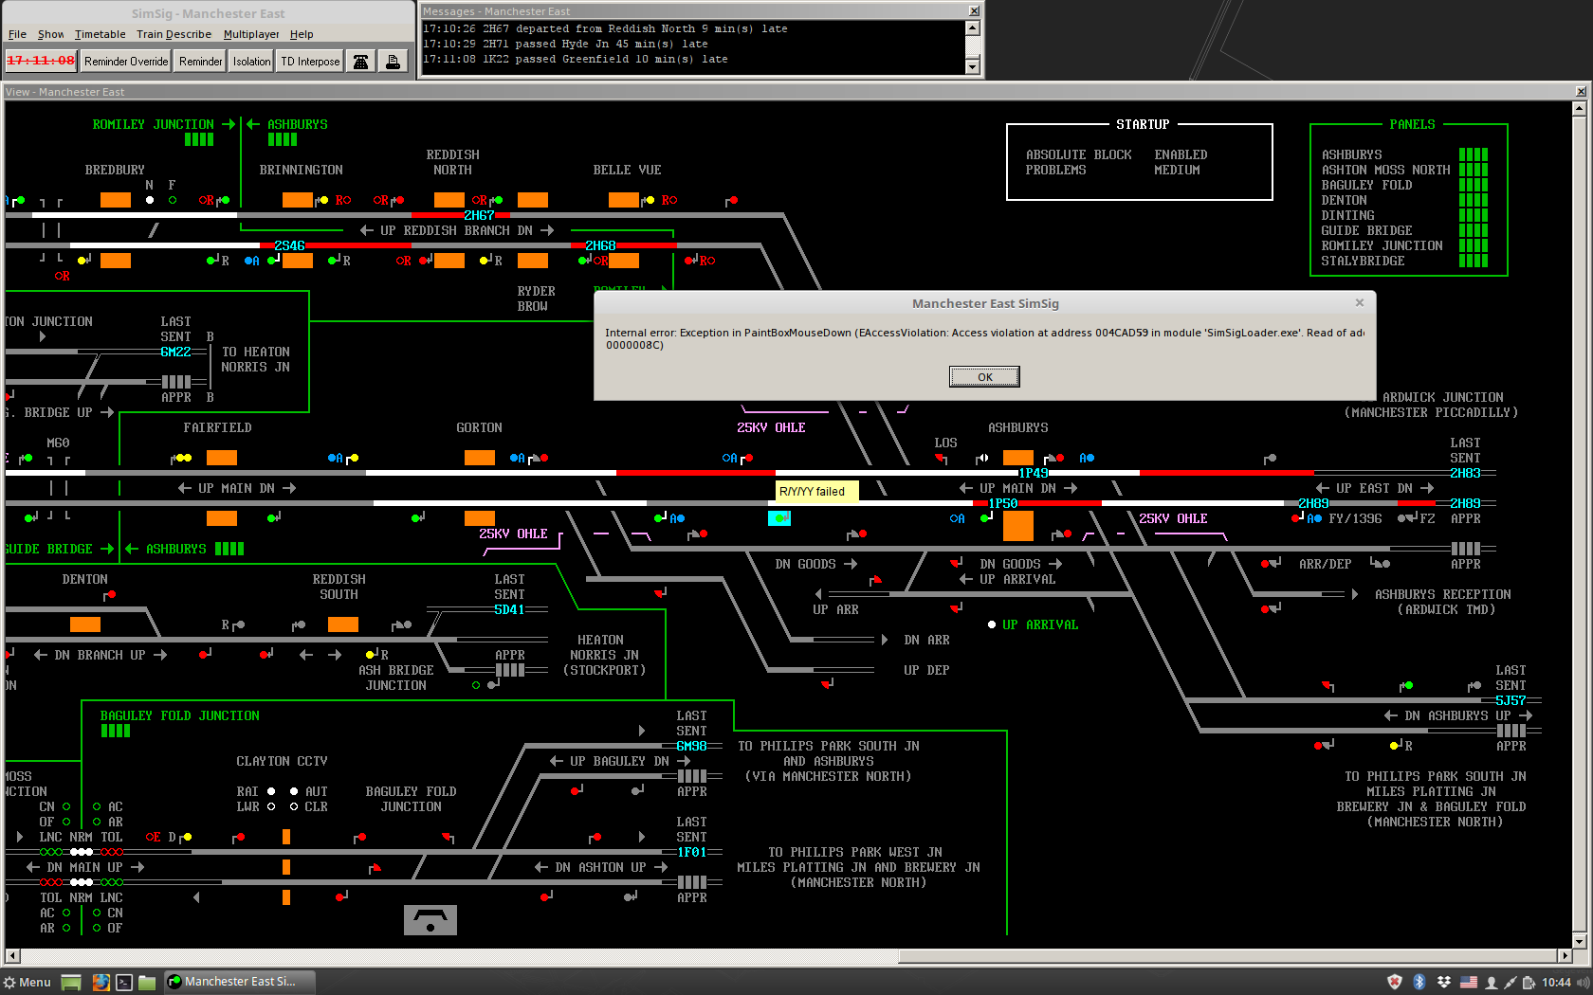The image size is (1593, 995).
Task: Click the Bluetooth tray icon
Action: [x=1419, y=982]
